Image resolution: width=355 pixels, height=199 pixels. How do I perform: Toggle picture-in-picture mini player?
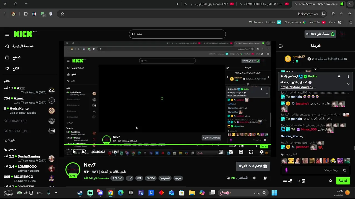(220, 152)
